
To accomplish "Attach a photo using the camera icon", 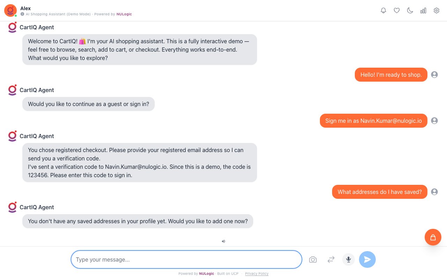I will [x=313, y=259].
